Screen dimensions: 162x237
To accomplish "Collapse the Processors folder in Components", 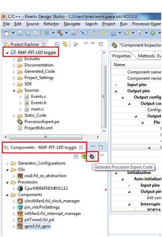I will [7, 182].
